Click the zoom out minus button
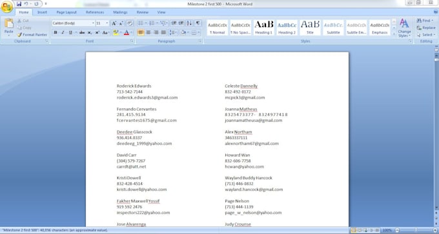The width and height of the screenshot is (439, 234). tap(397, 230)
